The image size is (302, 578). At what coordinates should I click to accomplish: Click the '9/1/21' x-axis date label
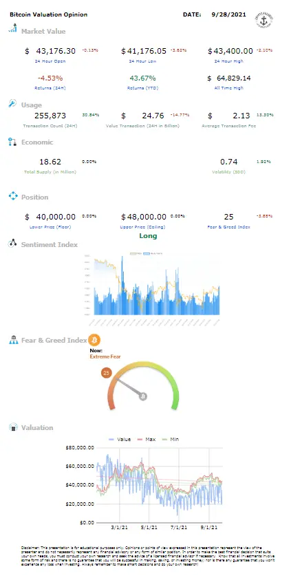209,528
